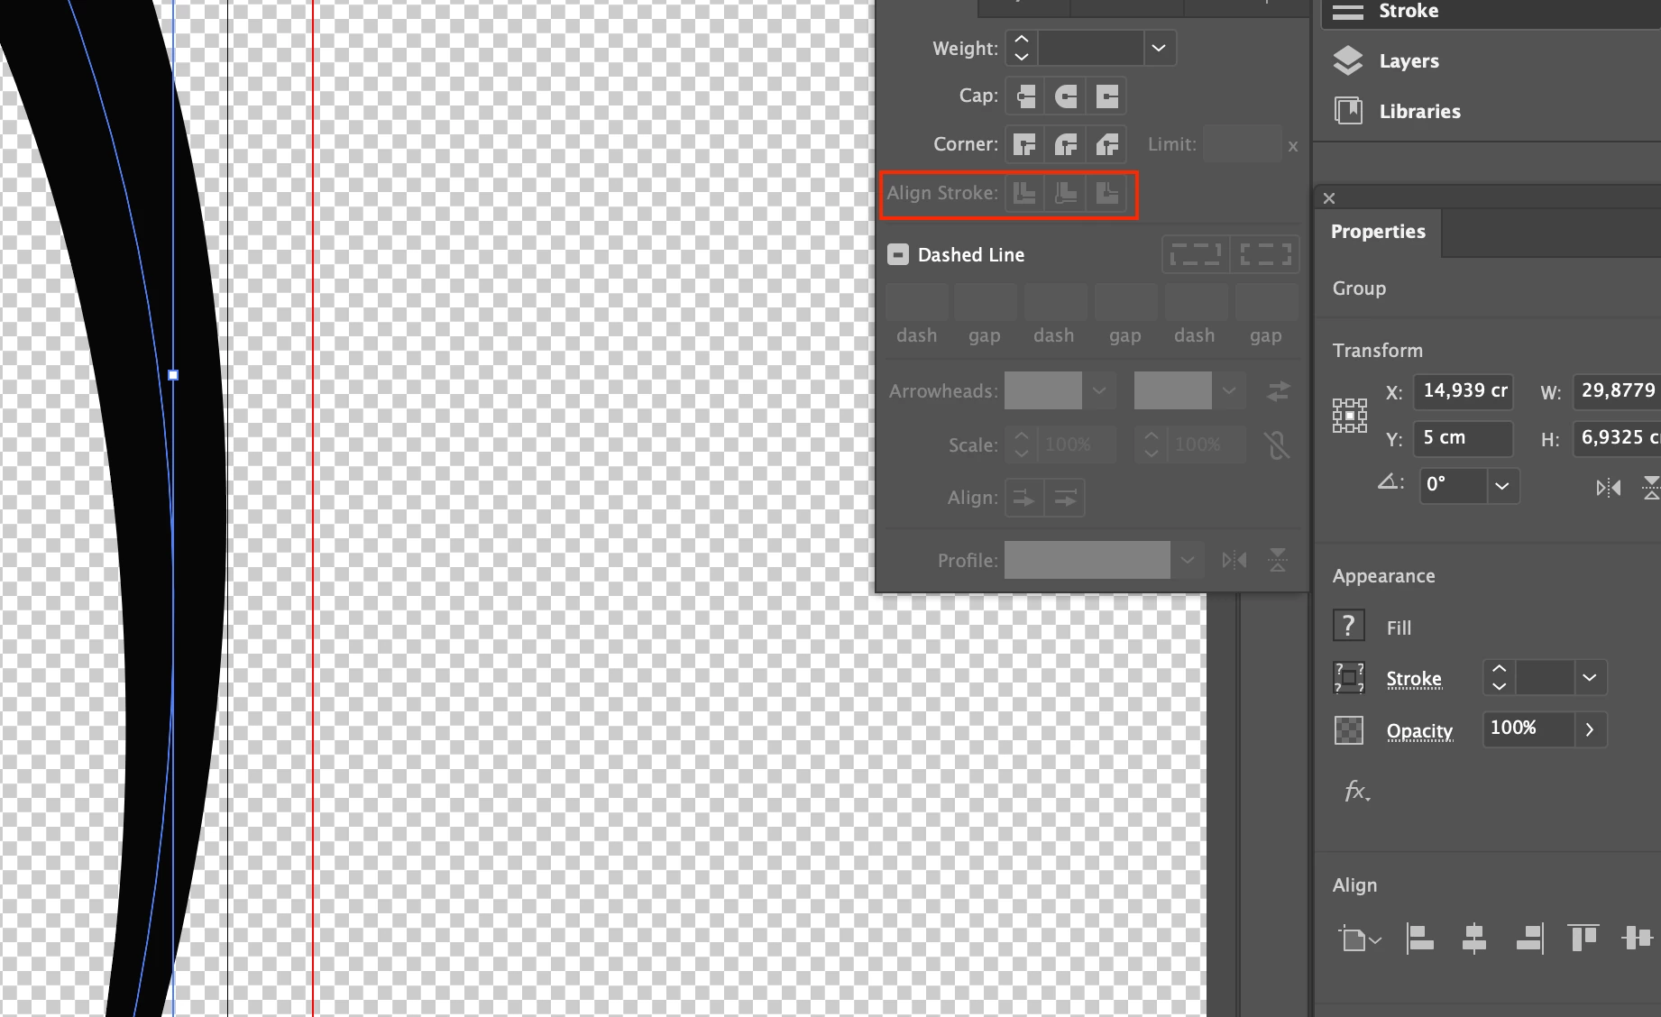Image resolution: width=1661 pixels, height=1017 pixels.
Task: Click Horizontal Align Center icon
Action: click(x=1474, y=939)
